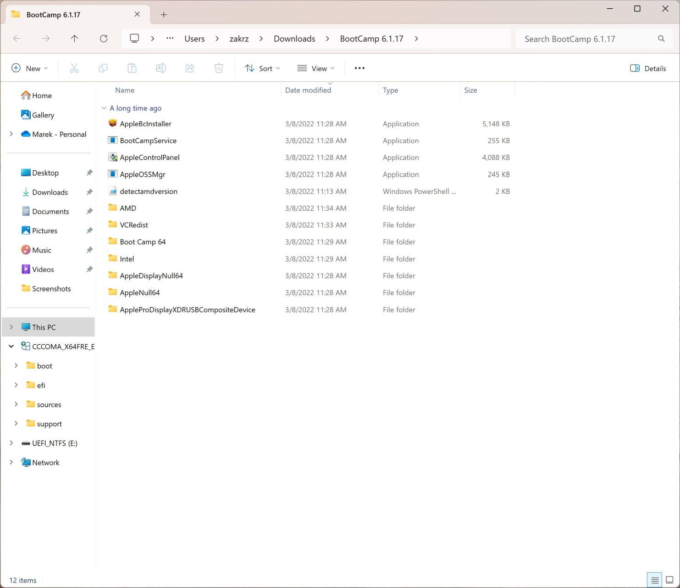Select the BootCampService application icon
680x588 pixels.
113,140
